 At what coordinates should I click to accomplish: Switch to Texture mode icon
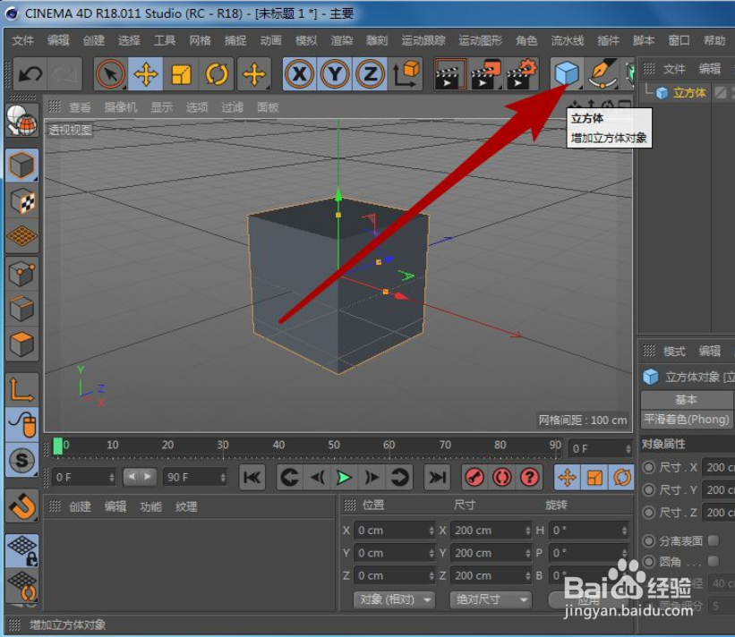click(21, 201)
